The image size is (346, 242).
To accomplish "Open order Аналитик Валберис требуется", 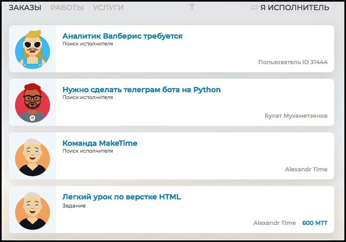I will coord(122,36).
